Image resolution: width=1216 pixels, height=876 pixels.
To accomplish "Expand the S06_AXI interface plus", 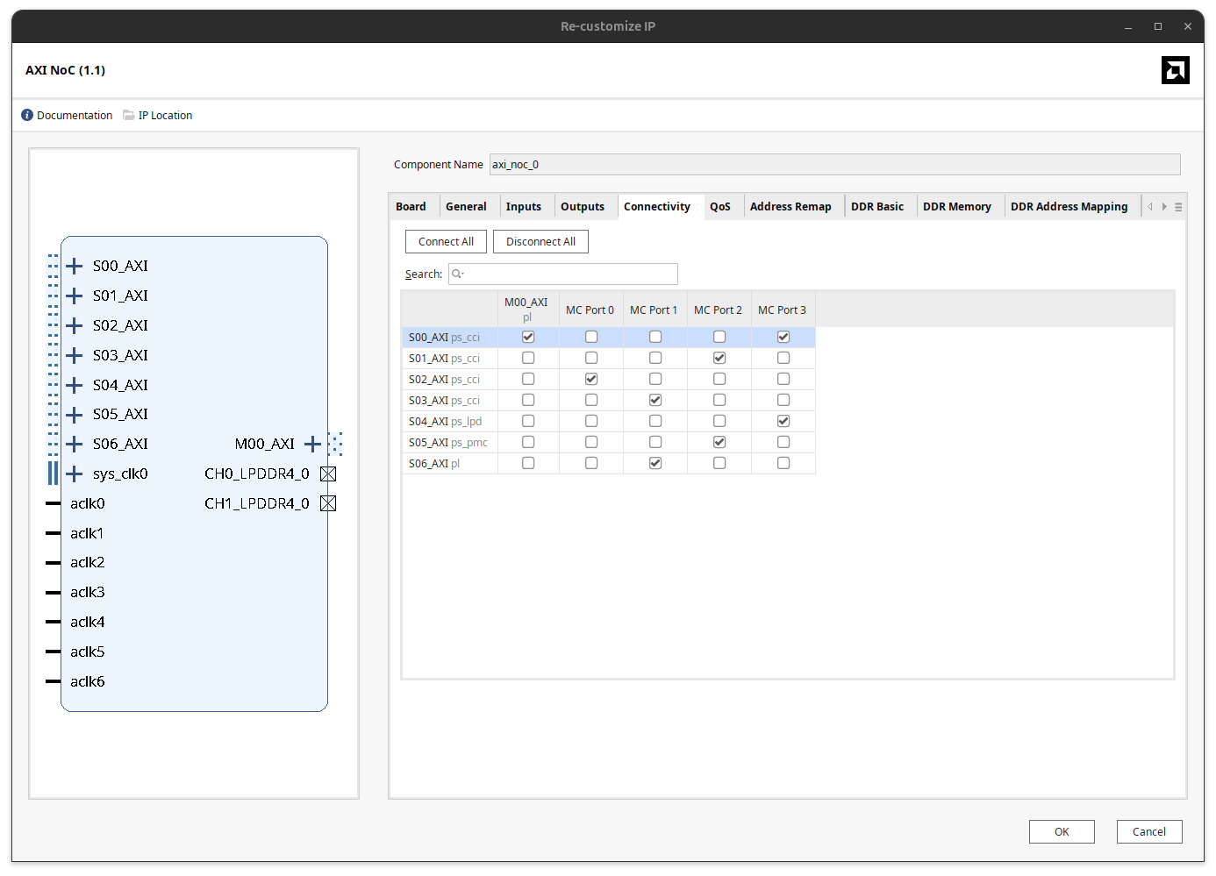I will click(x=75, y=444).
